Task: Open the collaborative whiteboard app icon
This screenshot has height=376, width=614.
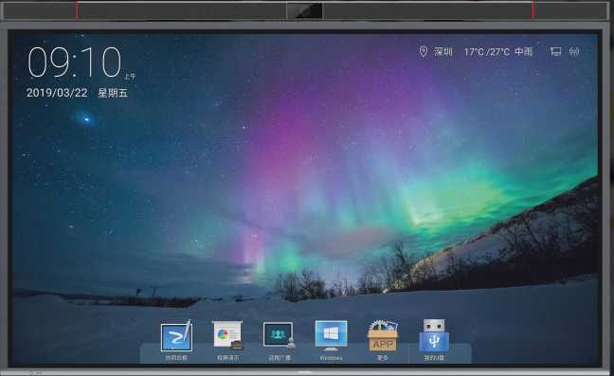Action: [176, 336]
